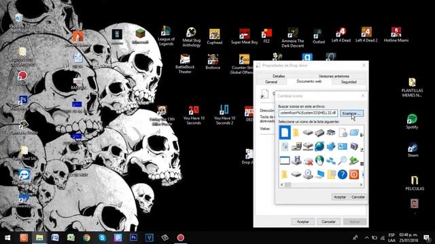435x244 pixels.
Task: Select the Left 4 Dead 2 shortcut
Action: coord(366,35)
